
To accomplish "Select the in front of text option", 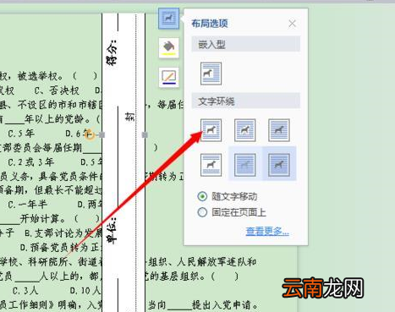I will pyautogui.click(x=279, y=165).
